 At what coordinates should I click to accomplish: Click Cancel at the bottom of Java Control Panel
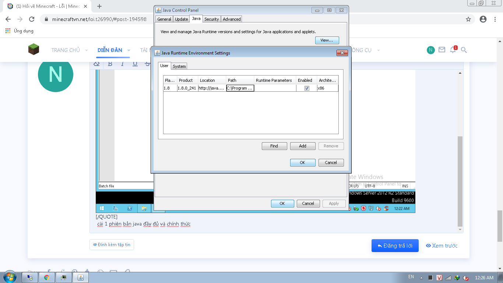(x=308, y=203)
